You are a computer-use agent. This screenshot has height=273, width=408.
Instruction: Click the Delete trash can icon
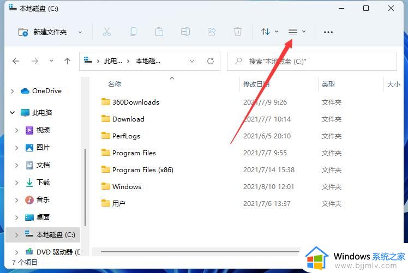click(238, 32)
